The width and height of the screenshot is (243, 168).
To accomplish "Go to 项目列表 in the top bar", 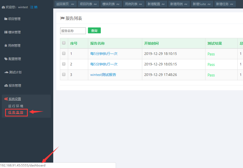I will (88, 4).
